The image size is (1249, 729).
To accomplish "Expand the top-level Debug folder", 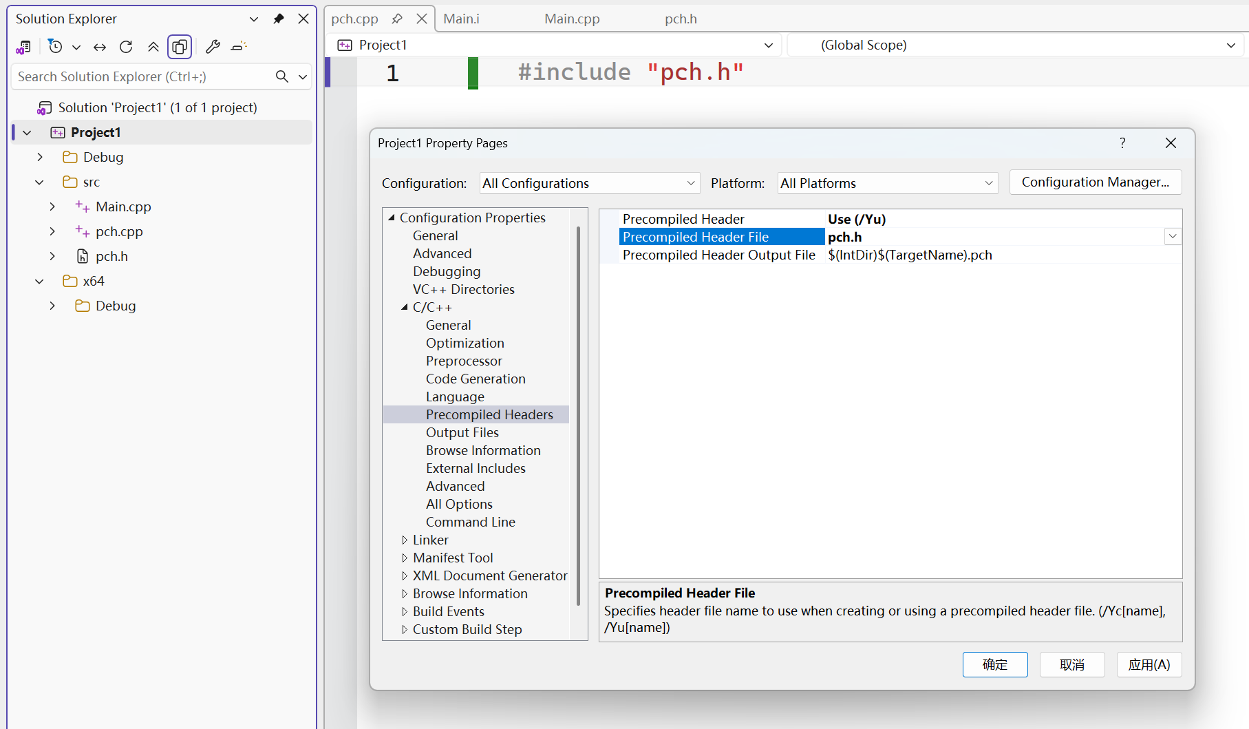I will click(x=40, y=158).
